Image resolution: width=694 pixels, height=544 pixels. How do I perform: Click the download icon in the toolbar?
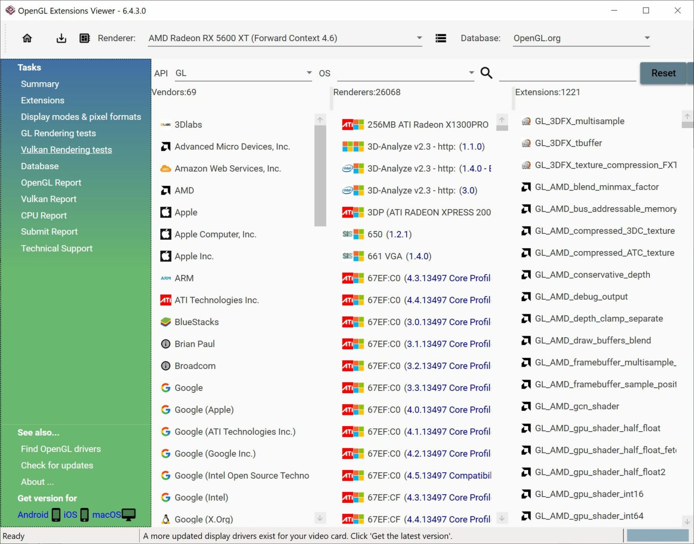[x=61, y=38]
